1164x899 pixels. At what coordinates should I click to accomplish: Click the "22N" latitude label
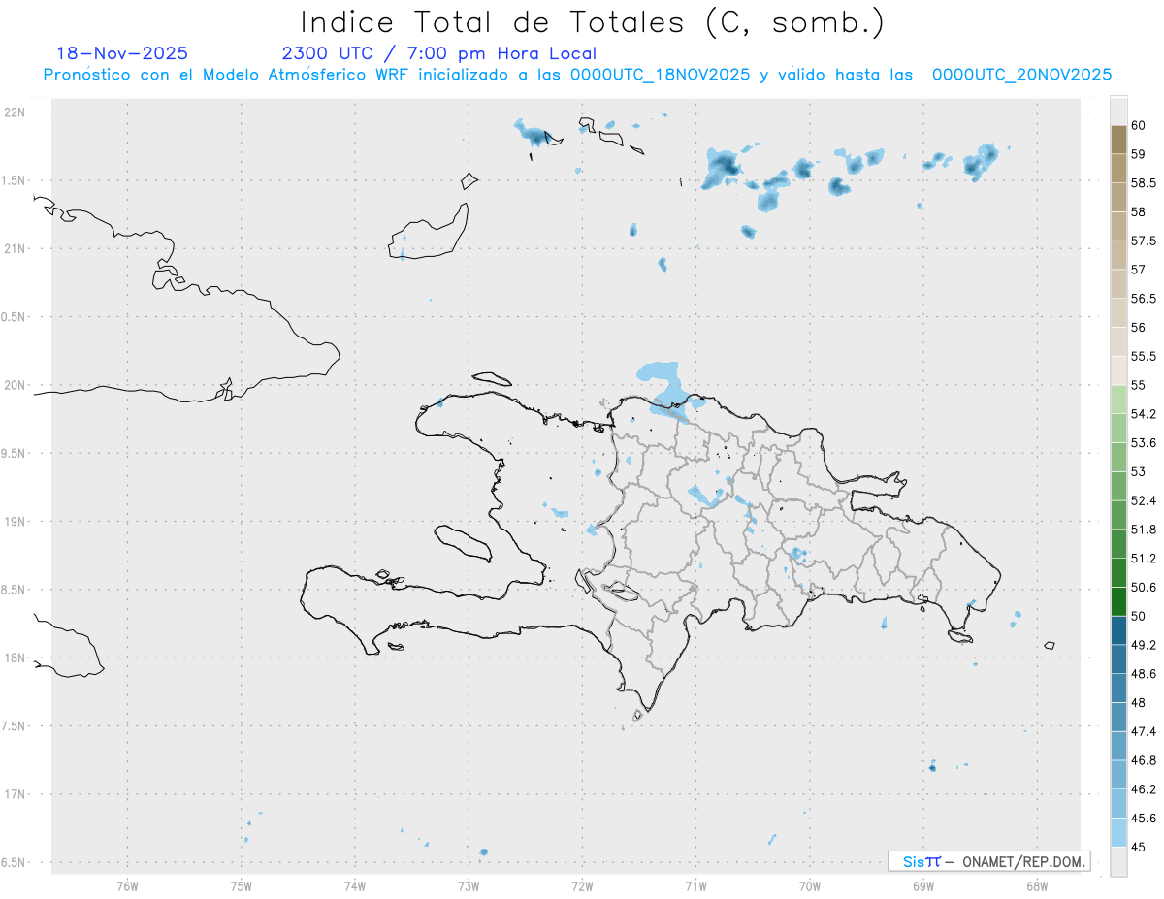coord(16,112)
